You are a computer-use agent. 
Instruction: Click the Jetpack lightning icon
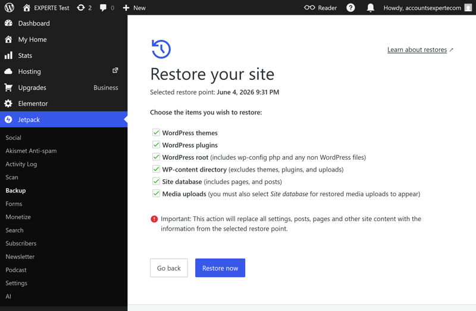coord(8,120)
